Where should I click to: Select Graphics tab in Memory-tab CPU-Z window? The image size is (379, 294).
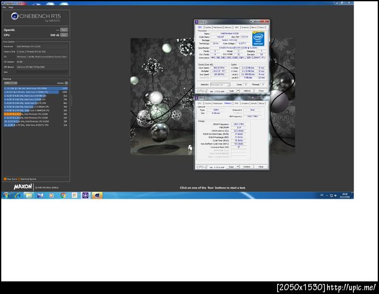pos(245,103)
